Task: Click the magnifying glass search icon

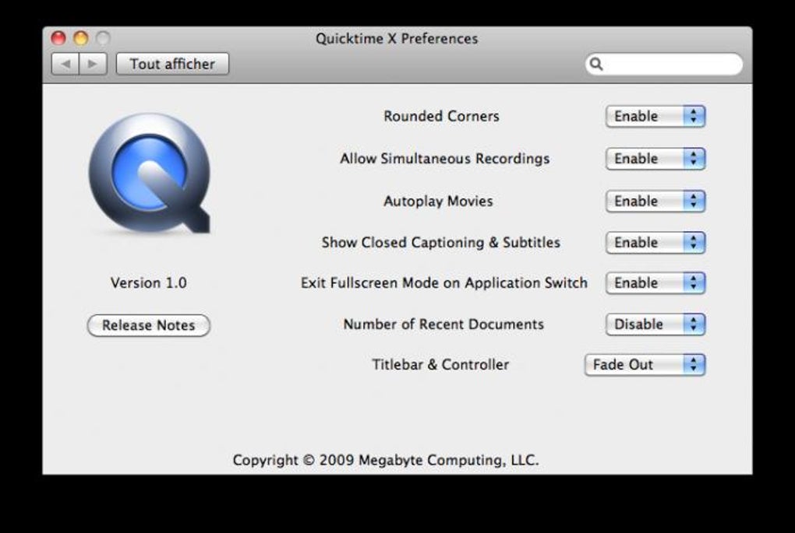Action: pos(596,65)
